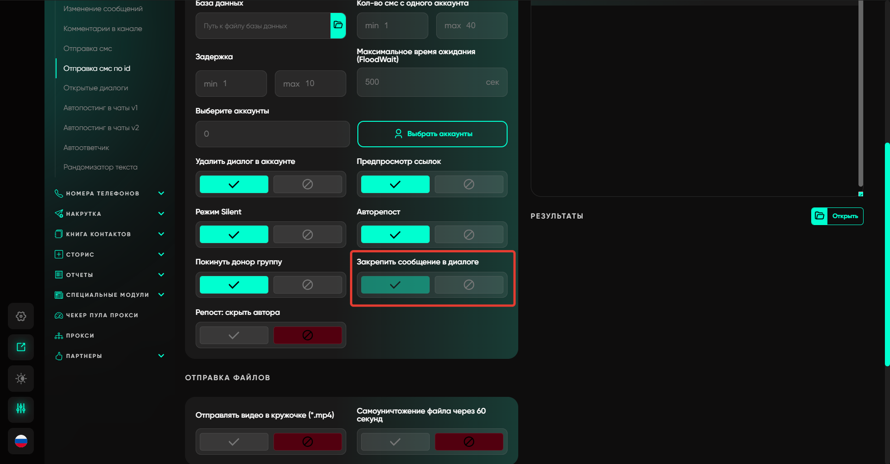Open the sliders equalizer icon
Viewport: 890px width, 464px height.
tap(21, 409)
